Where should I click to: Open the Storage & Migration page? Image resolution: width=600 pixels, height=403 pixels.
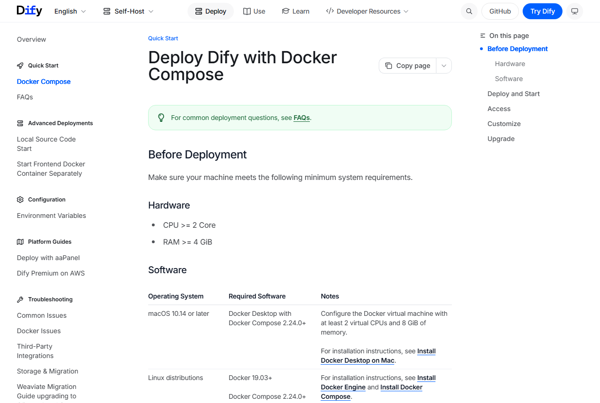pyautogui.click(x=47, y=371)
